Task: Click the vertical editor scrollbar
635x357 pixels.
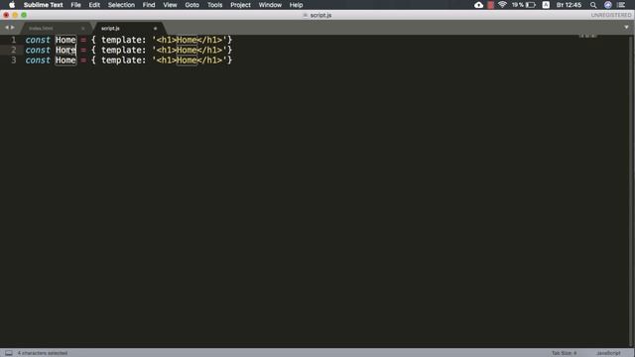Action: coord(632,190)
